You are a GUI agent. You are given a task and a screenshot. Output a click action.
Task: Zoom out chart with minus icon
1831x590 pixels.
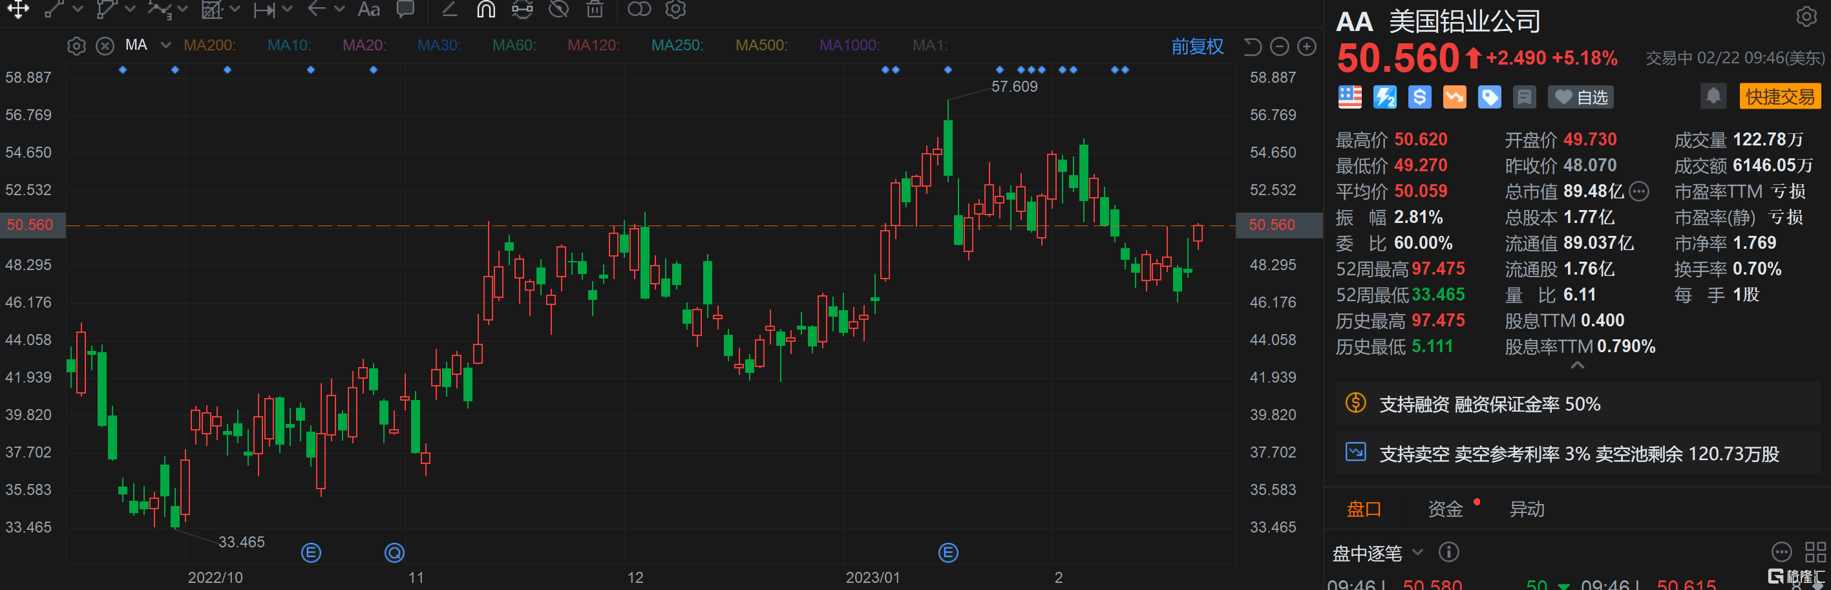click(1280, 47)
